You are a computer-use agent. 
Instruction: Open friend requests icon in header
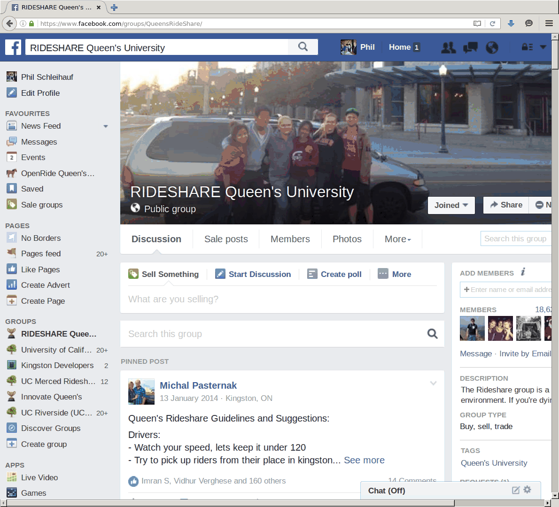448,47
